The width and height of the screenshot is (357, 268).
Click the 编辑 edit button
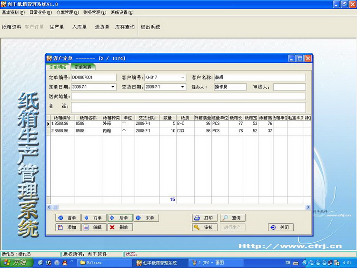pos(94,228)
